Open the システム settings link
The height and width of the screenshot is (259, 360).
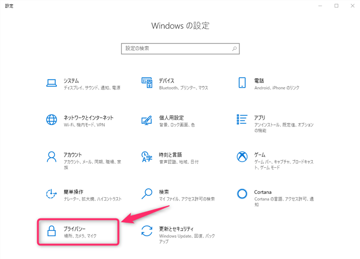[71, 81]
